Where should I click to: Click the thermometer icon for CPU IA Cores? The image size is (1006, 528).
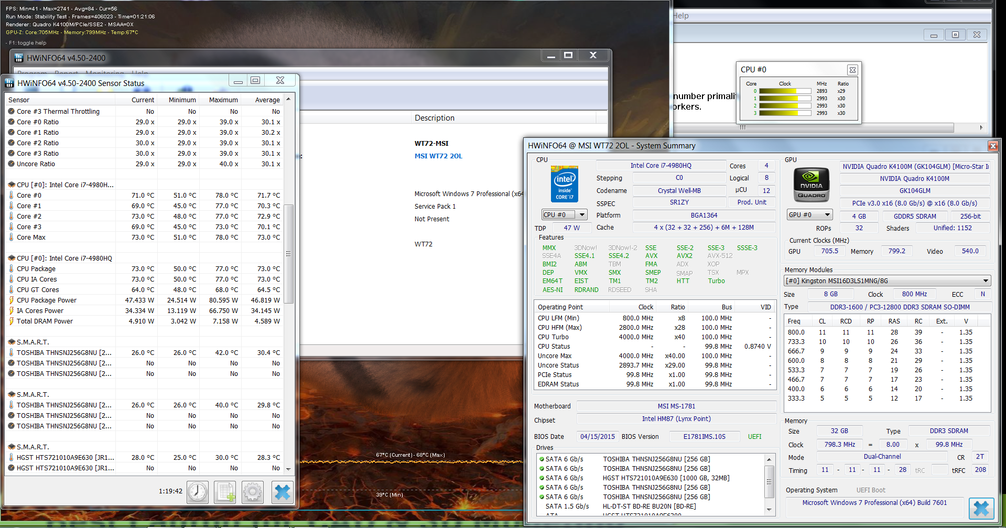[x=11, y=279]
